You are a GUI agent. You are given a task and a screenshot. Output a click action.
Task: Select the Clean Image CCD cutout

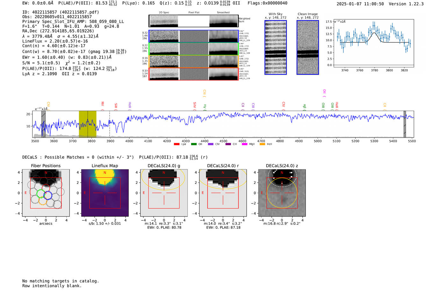(x=308, y=47)
